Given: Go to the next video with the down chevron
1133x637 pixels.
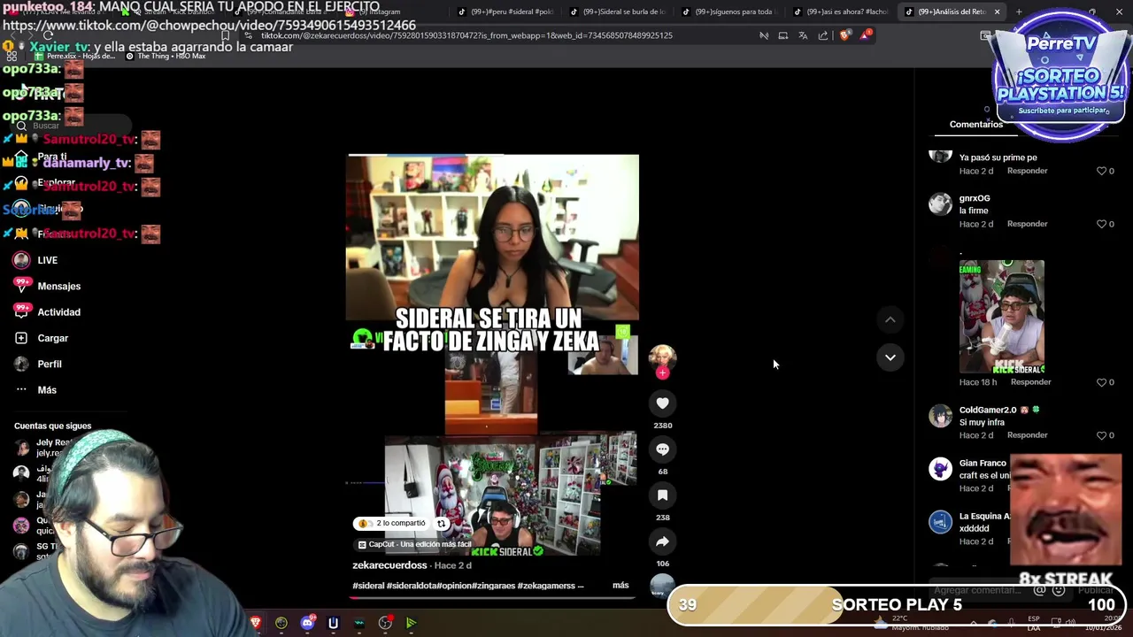Looking at the screenshot, I should pyautogui.click(x=890, y=357).
